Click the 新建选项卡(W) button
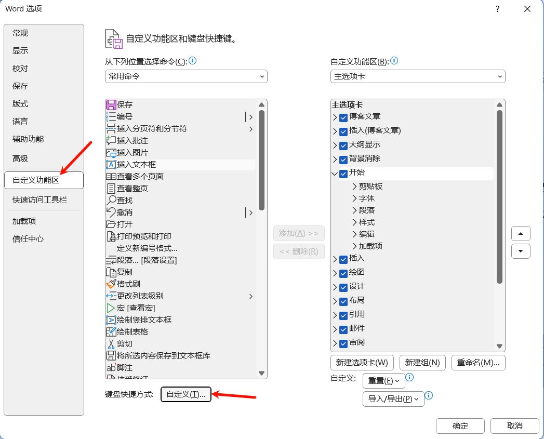This screenshot has width=544, height=439. [x=362, y=363]
